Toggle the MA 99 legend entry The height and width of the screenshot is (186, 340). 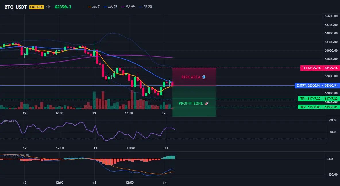tap(128, 7)
